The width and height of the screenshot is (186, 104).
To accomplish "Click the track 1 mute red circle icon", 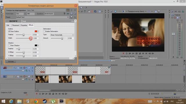I will pos(24,68).
